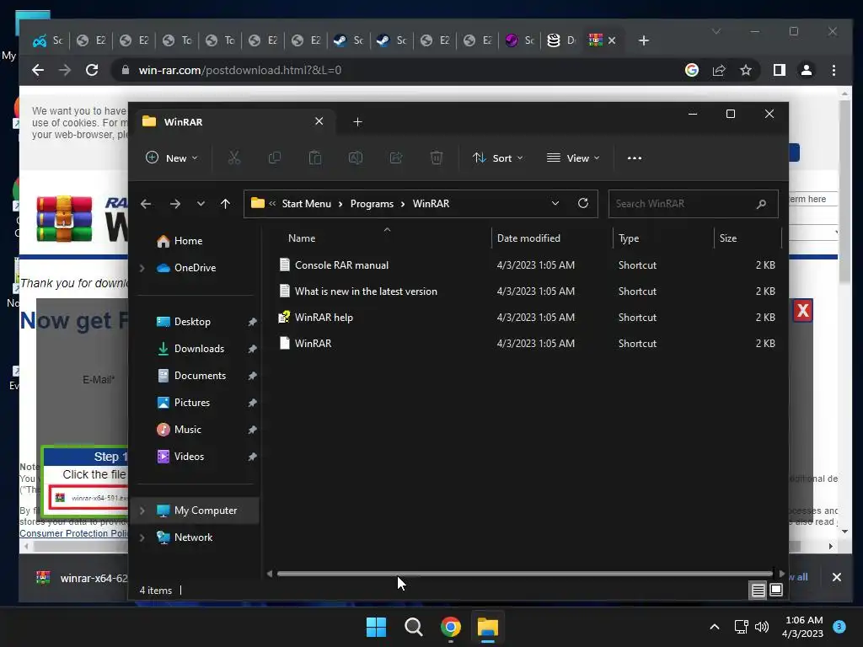Open the View dropdown menu
Image resolution: width=863 pixels, height=647 pixels.
[x=573, y=158]
